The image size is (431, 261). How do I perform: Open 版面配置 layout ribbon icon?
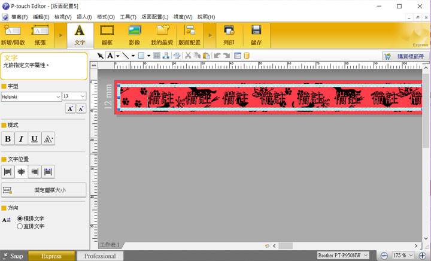point(190,35)
